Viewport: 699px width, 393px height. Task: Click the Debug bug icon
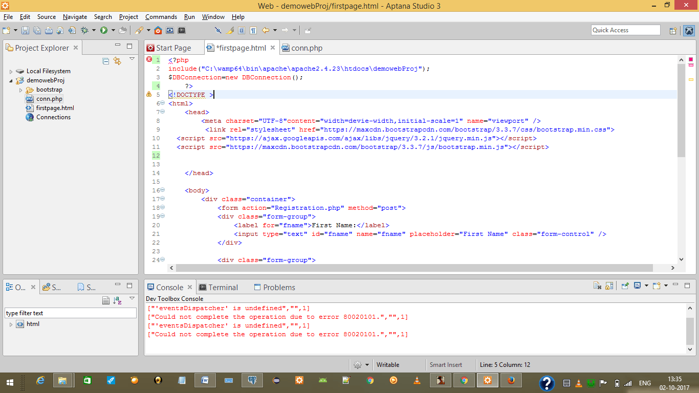pyautogui.click(x=84, y=31)
